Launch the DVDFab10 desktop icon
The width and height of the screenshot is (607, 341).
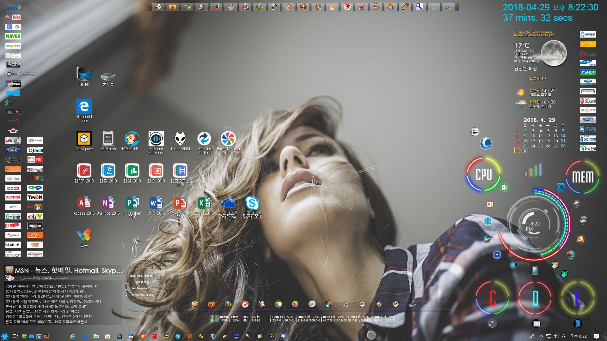coord(132,141)
